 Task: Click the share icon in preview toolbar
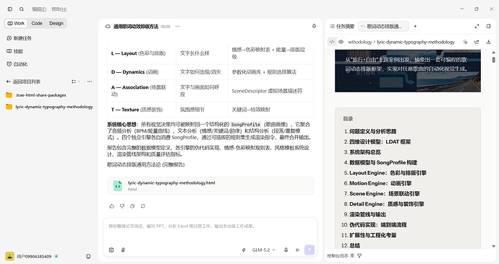(477, 42)
